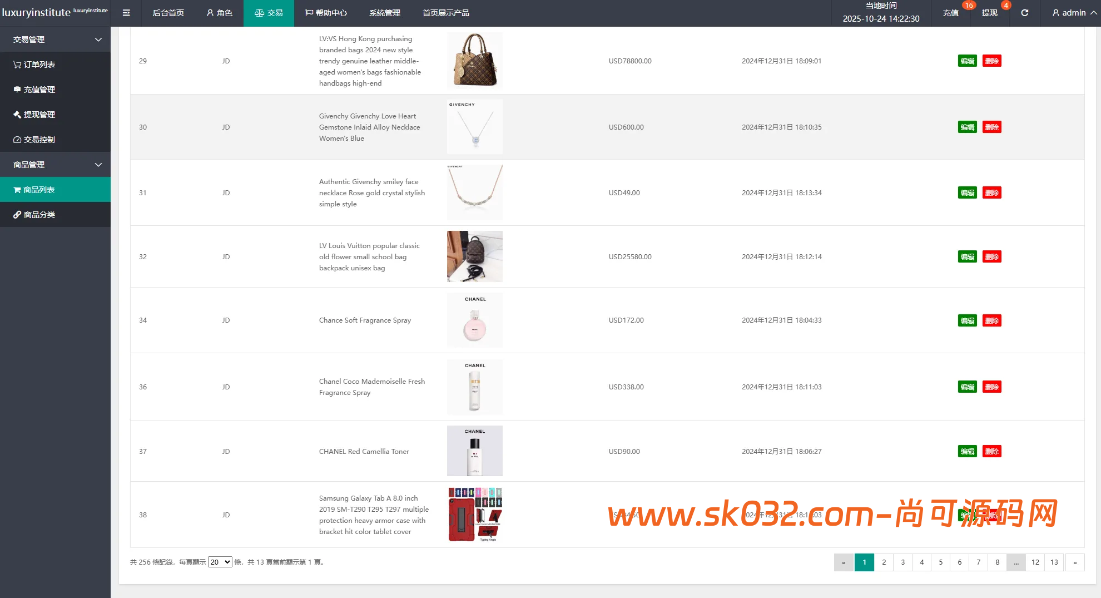This screenshot has height=598, width=1101.
Task: Go to page 5 in pagination
Action: click(940, 562)
